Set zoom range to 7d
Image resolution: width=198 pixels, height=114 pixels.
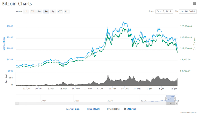tap(33, 12)
